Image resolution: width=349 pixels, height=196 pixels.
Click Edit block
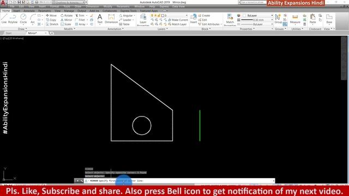202,20
